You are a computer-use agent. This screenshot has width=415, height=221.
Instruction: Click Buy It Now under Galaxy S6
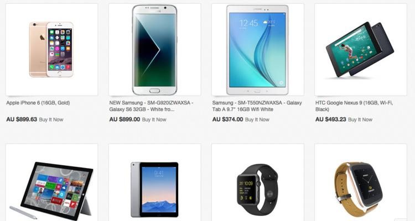pyautogui.click(x=154, y=119)
